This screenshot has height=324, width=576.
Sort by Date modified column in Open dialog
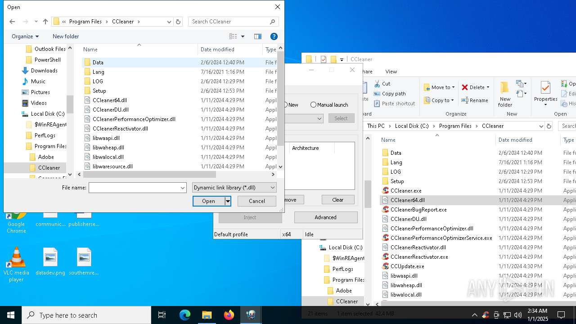tap(230, 49)
